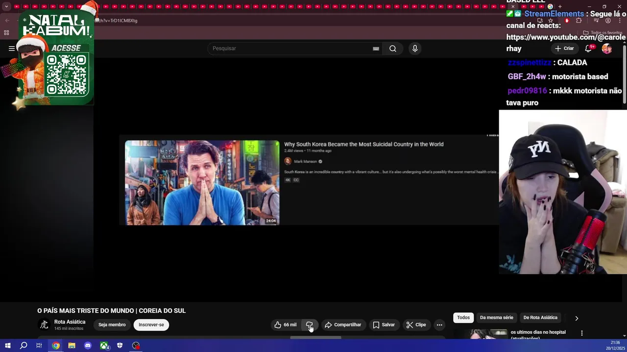The width and height of the screenshot is (627, 352).
Task: Open OBS Studio from the taskbar
Action: (136, 346)
